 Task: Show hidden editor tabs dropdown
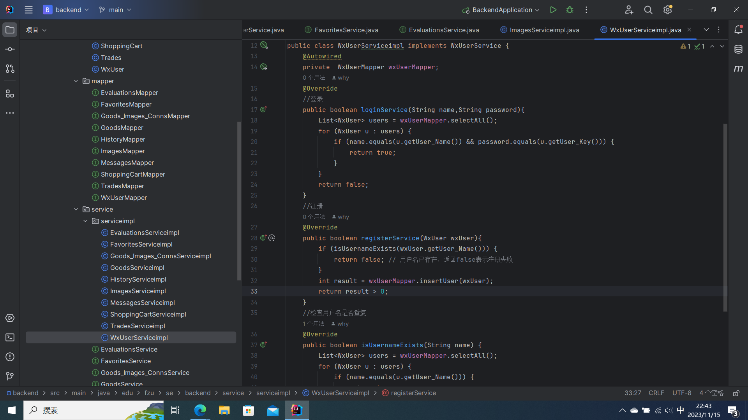point(706,30)
